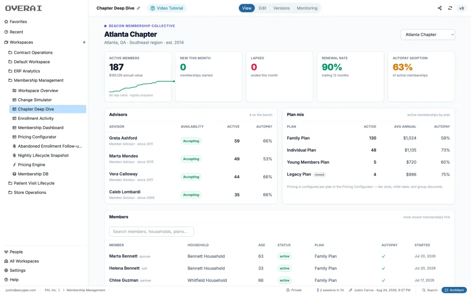Open the Versions tab
This screenshot has width=471, height=294.
(x=282, y=8)
